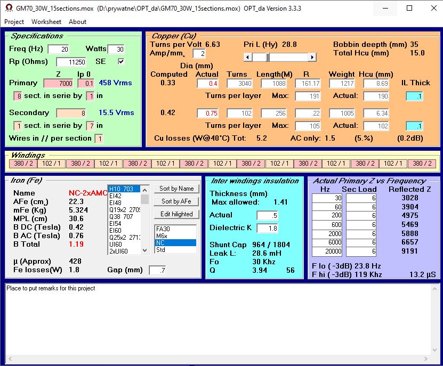Click the last 380 / 2 winding section

coord(422,164)
